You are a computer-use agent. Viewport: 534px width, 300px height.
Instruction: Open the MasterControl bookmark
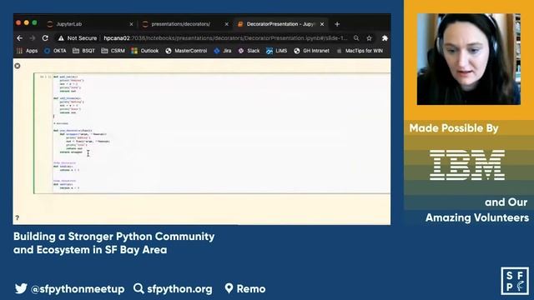pyautogui.click(x=186, y=51)
